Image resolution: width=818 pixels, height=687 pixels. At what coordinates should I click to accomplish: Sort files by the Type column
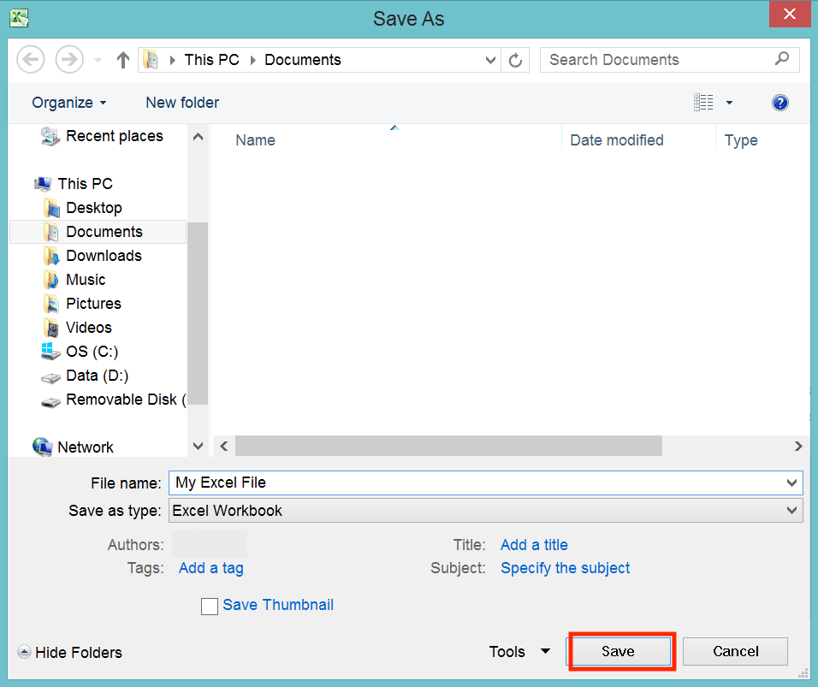point(741,139)
